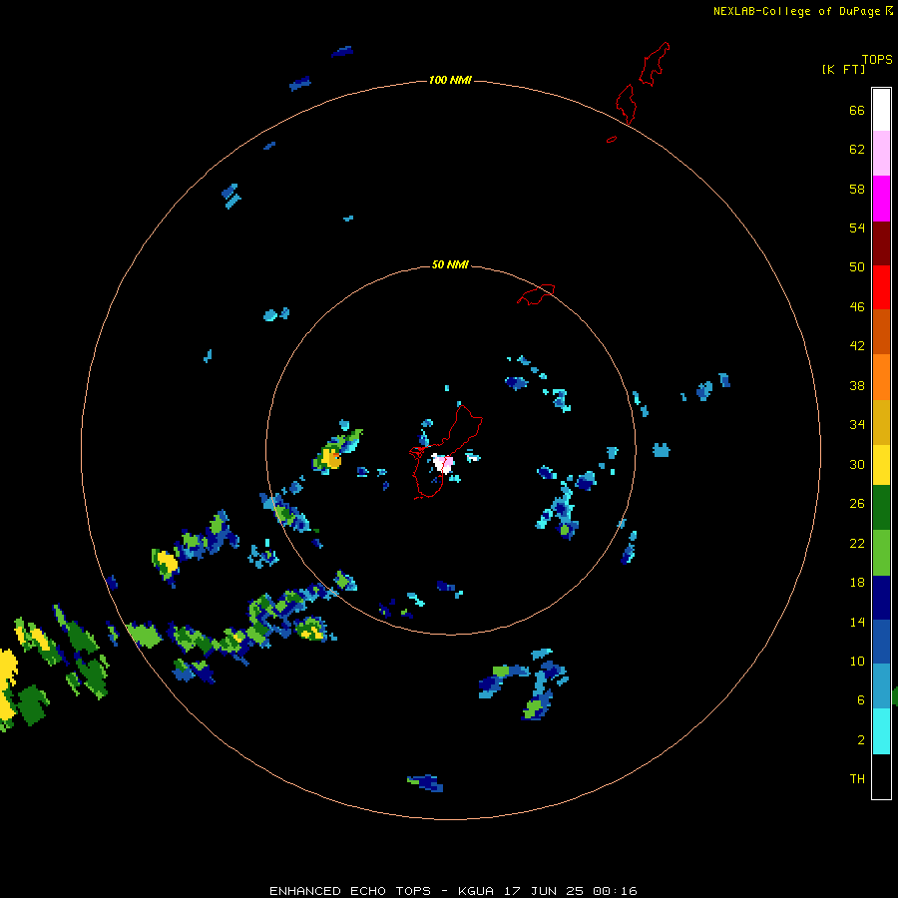Click the 'ENHANCED ECHO TOPS' title text
Viewport: 898px width, 898px height.
pyautogui.click(x=350, y=891)
